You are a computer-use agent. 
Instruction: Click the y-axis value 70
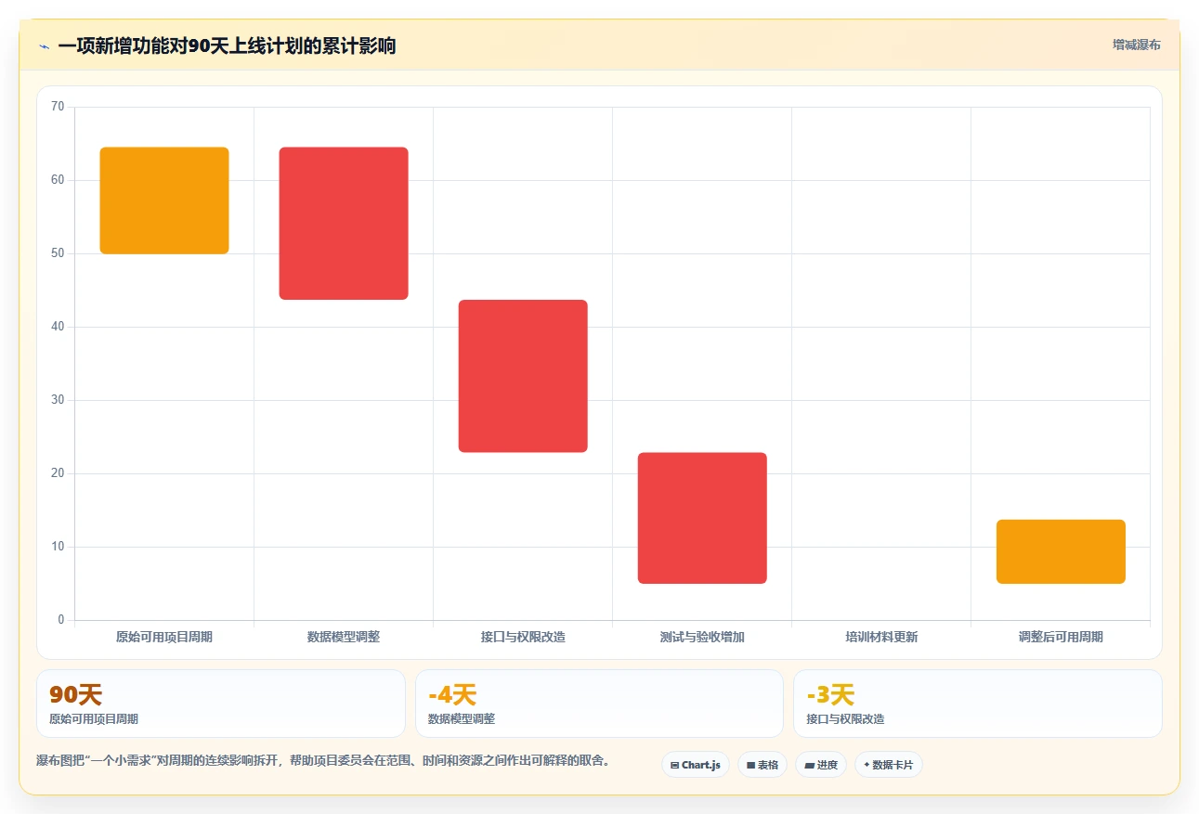[x=58, y=107]
